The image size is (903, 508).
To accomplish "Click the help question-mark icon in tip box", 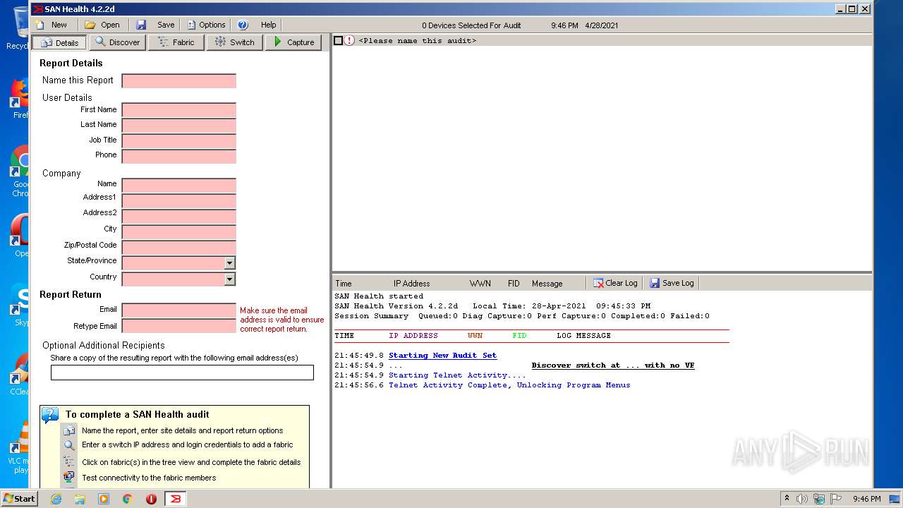I will (50, 415).
